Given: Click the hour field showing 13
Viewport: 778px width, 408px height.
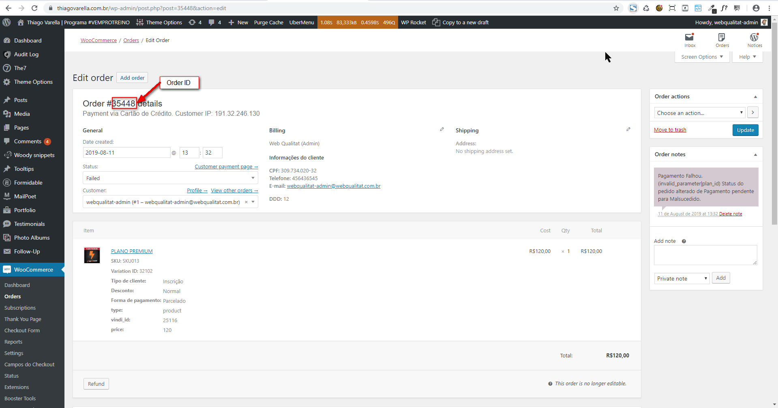Looking at the screenshot, I should [189, 153].
